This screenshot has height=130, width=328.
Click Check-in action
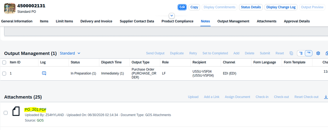pyautogui.click(x=262, y=97)
